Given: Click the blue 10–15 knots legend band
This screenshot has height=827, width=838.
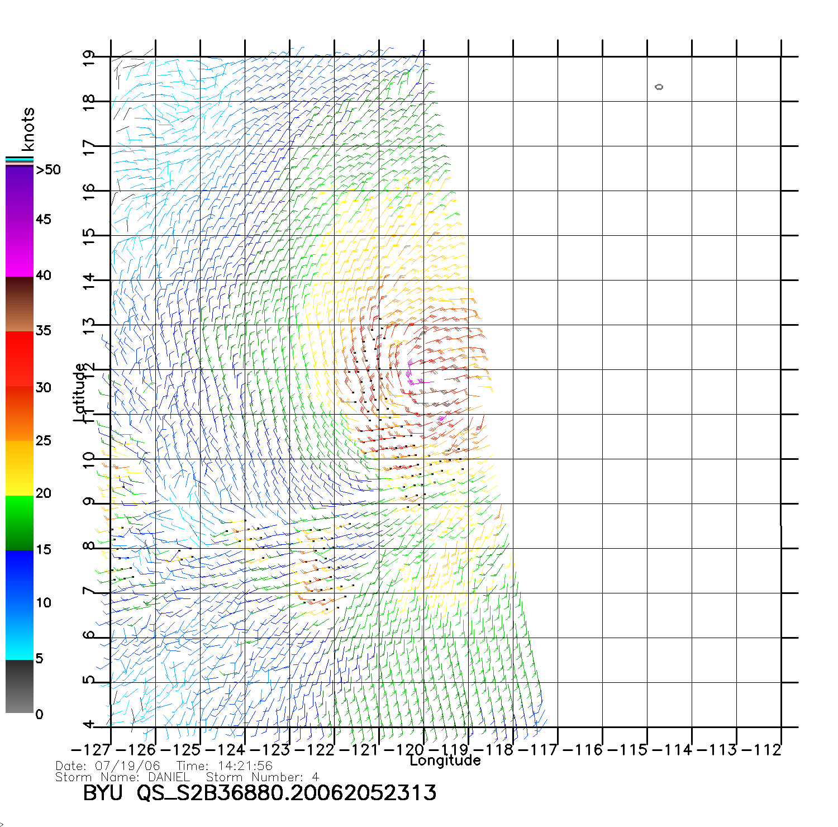Looking at the screenshot, I should pos(19,576).
